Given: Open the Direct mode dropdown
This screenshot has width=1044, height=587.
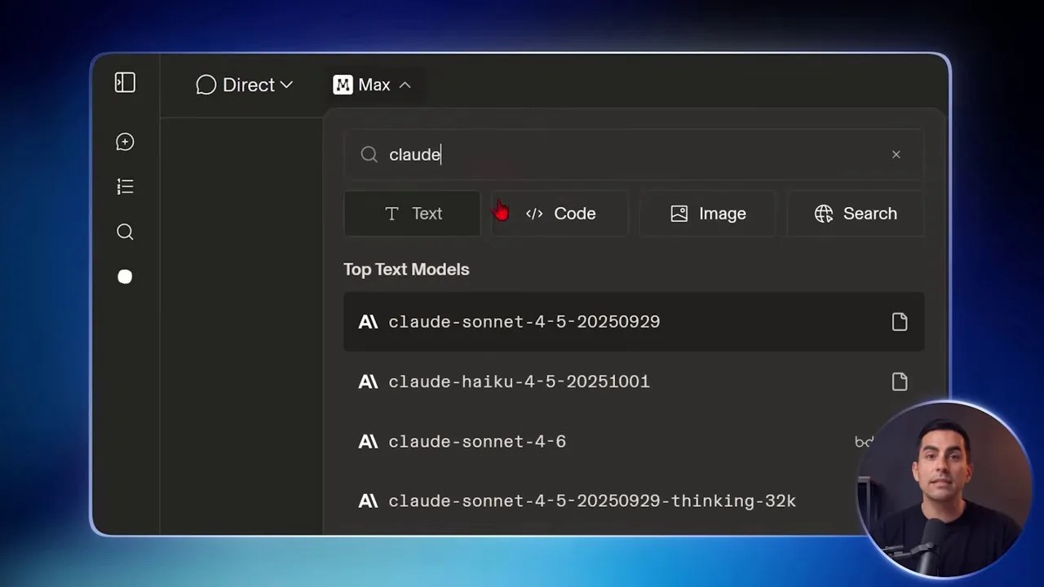Looking at the screenshot, I should 245,85.
